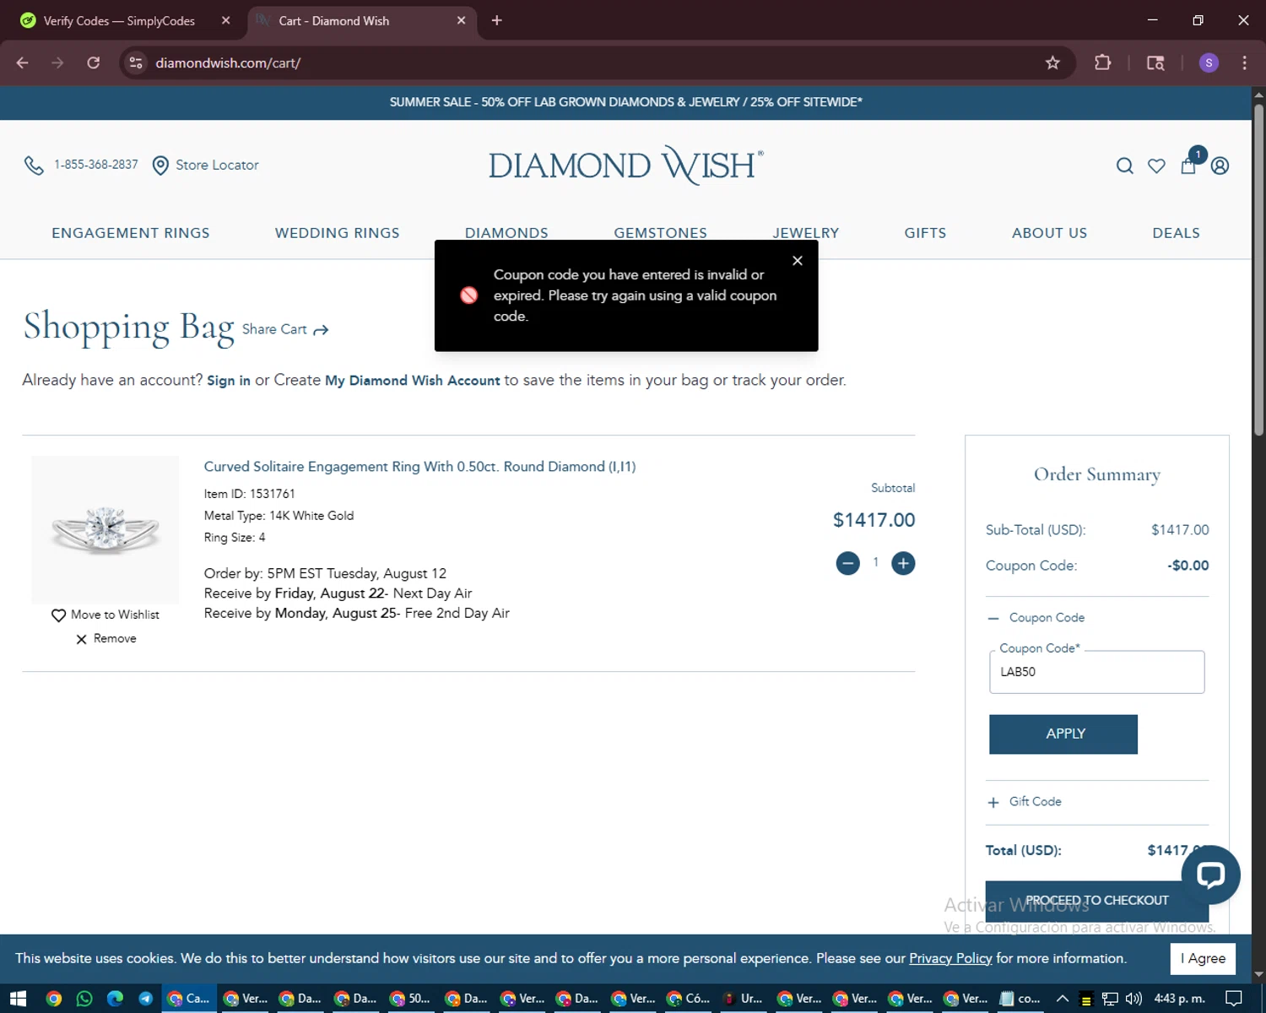Click the Share Cart link text
1266x1013 pixels.
[x=274, y=329]
